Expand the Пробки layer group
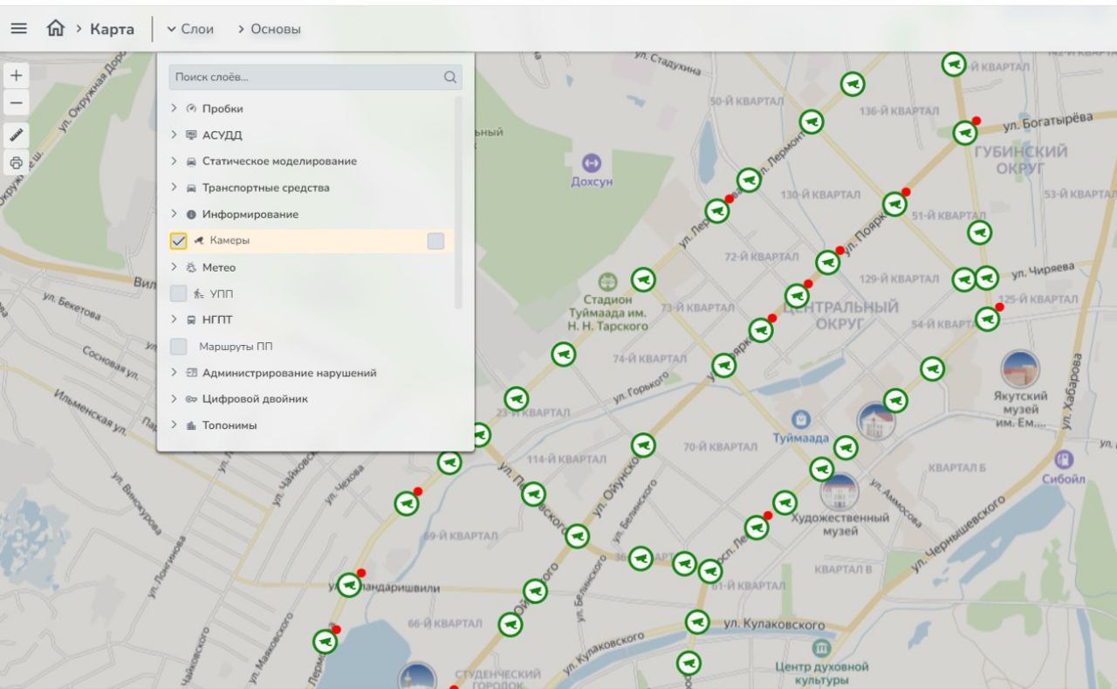1117x689 pixels. pos(175,109)
